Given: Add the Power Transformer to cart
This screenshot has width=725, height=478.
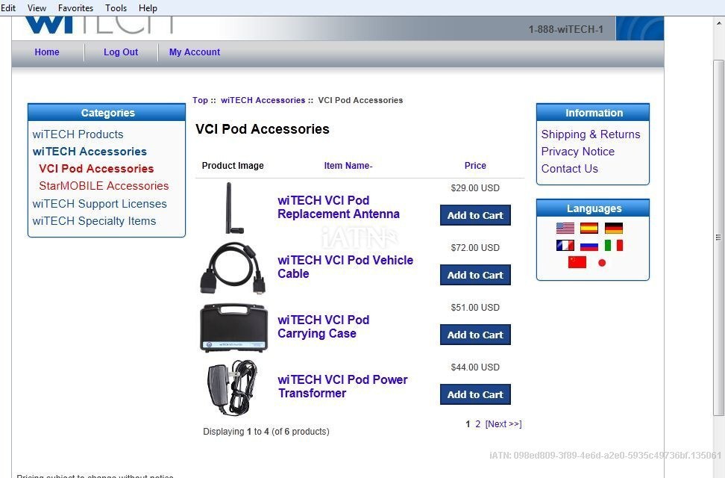Looking at the screenshot, I should coord(475,394).
